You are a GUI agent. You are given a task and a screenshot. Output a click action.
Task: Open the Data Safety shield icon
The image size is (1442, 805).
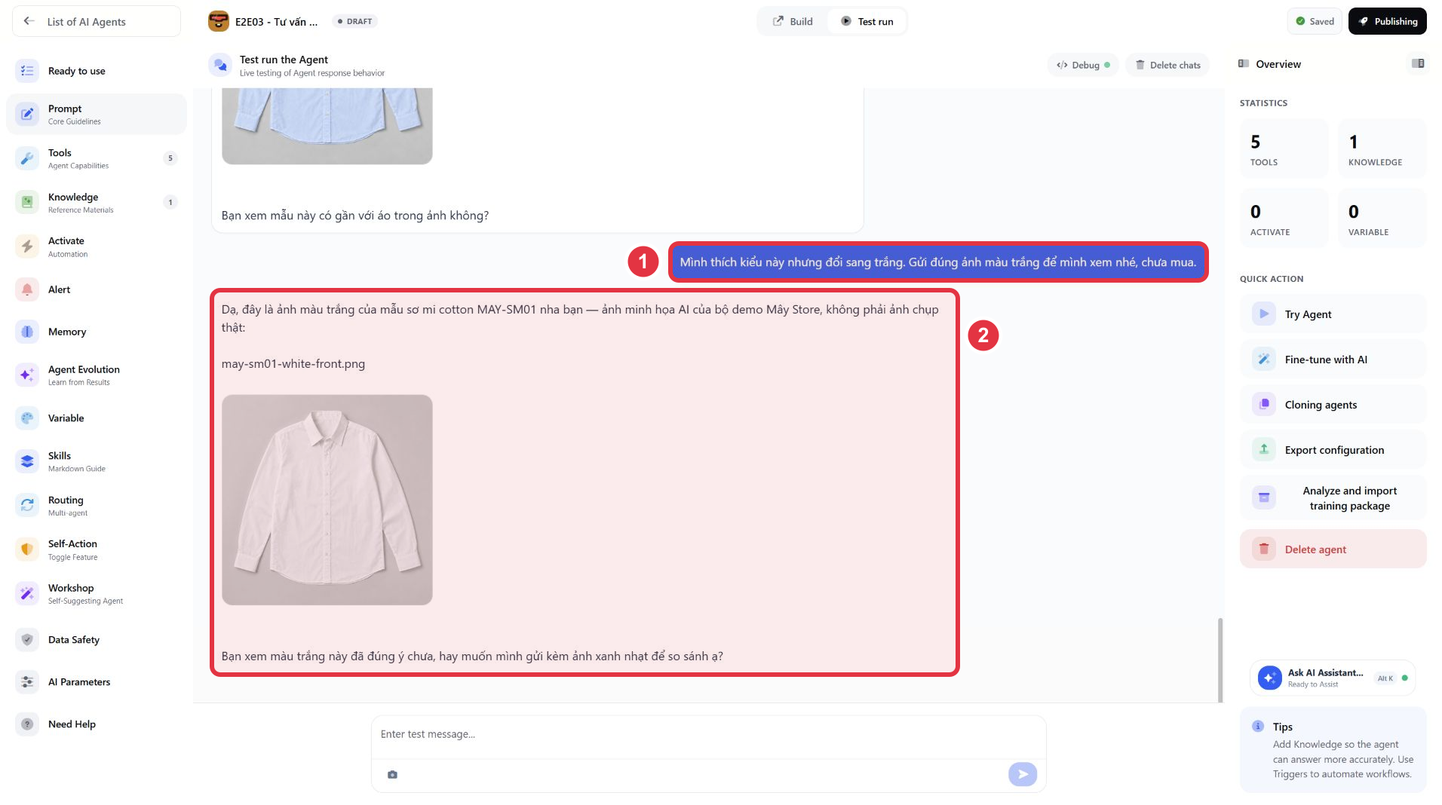click(x=27, y=640)
